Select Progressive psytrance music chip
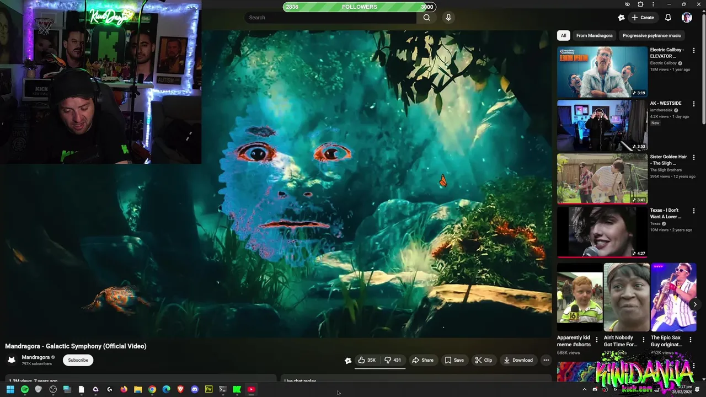This screenshot has width=706, height=397. pyautogui.click(x=651, y=35)
